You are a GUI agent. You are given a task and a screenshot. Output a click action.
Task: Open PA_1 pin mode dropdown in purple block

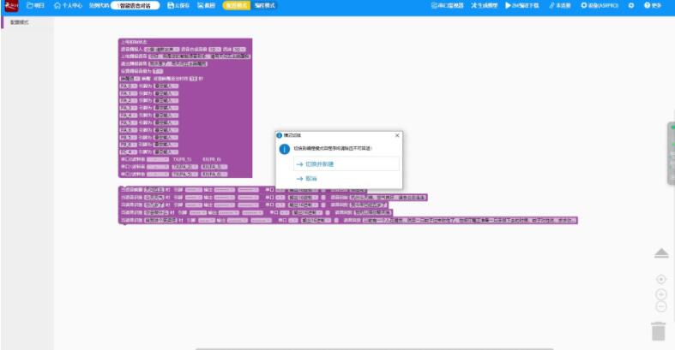click(x=166, y=93)
